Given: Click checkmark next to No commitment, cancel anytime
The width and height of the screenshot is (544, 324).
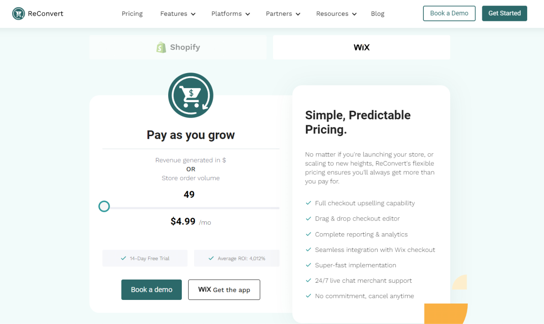Looking at the screenshot, I should click(x=308, y=296).
